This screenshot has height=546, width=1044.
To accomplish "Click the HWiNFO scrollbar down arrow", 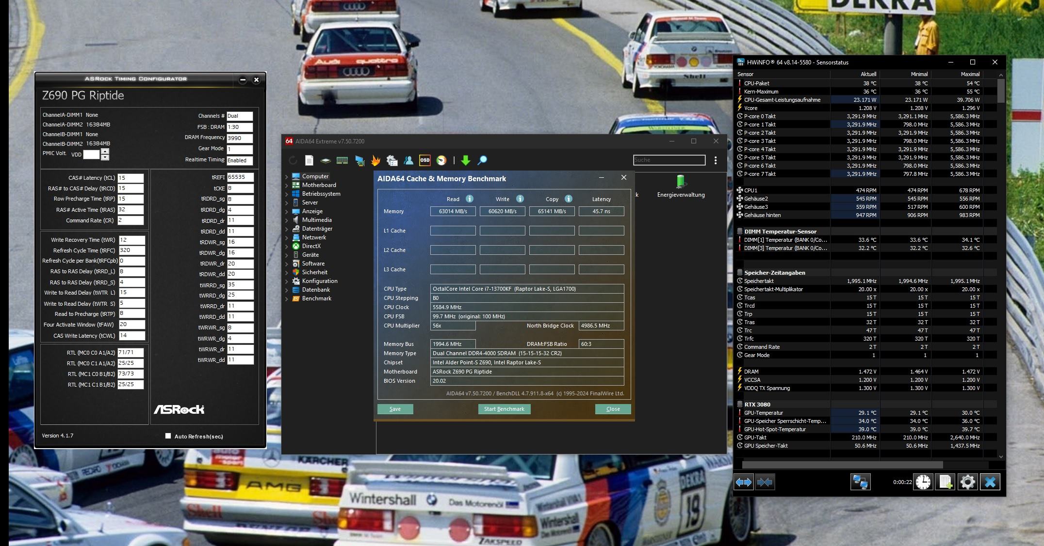I will point(1001,456).
